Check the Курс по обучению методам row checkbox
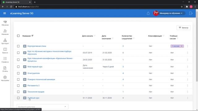This screenshot has height=111, width=198. 18,53
